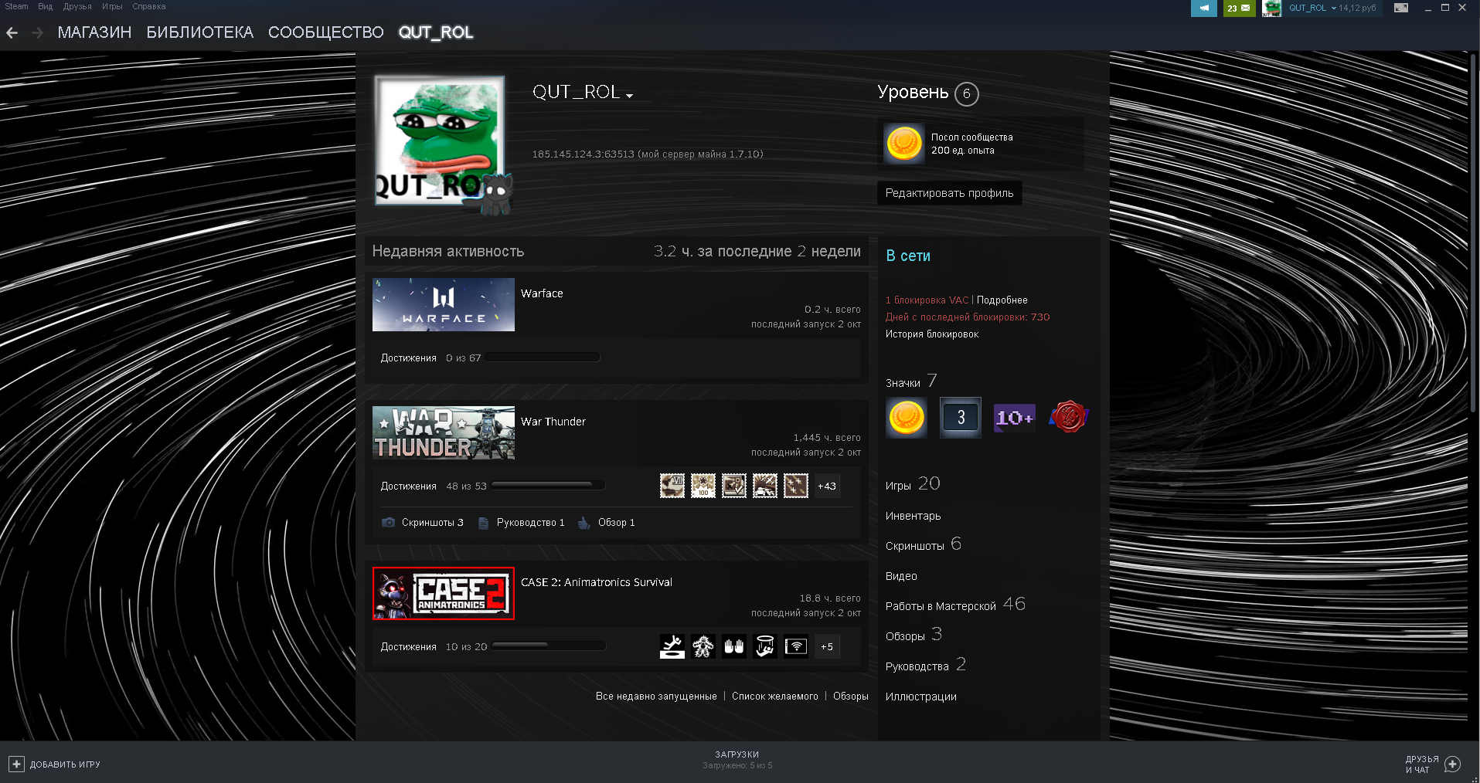Open fourth CASE 2 achievement icon
Screen dimensions: 1480x783
[765, 646]
